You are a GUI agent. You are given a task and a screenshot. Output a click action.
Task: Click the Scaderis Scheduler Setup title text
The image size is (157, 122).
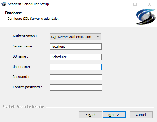click(x=28, y=4)
